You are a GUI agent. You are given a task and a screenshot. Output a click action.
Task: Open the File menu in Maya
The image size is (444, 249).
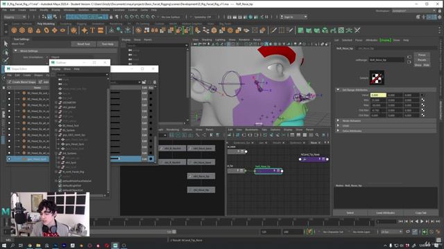coord(5,10)
